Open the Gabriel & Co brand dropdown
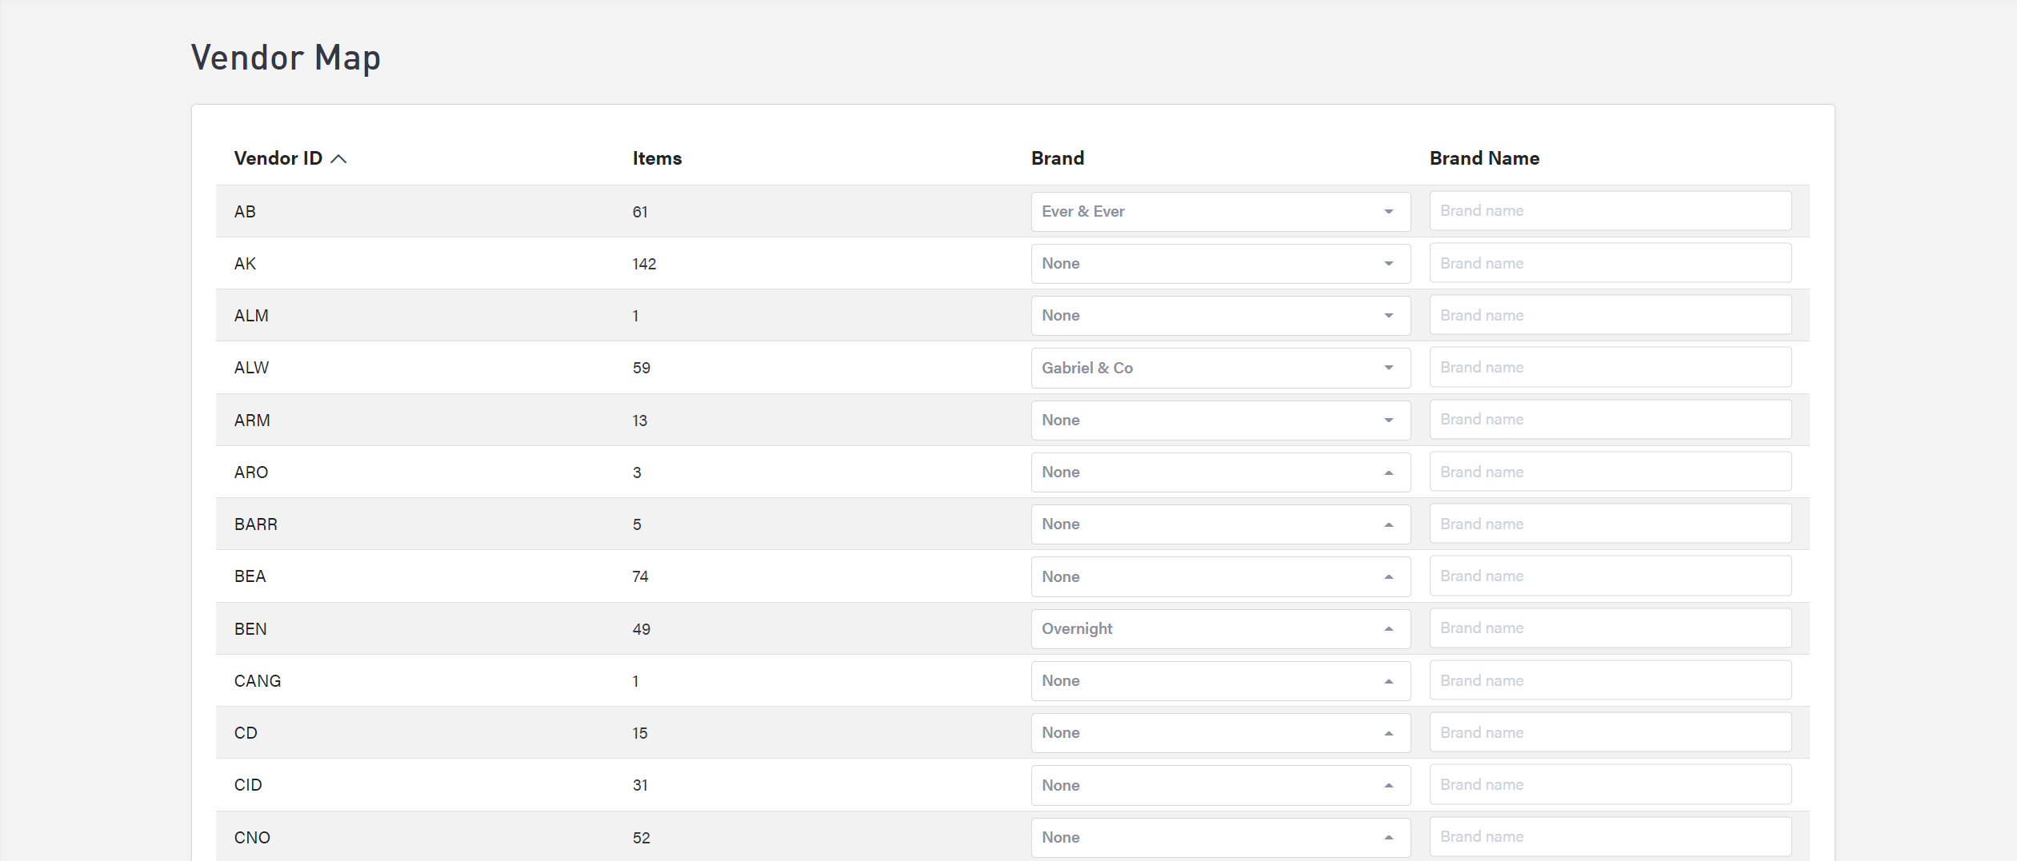 [x=1219, y=368]
